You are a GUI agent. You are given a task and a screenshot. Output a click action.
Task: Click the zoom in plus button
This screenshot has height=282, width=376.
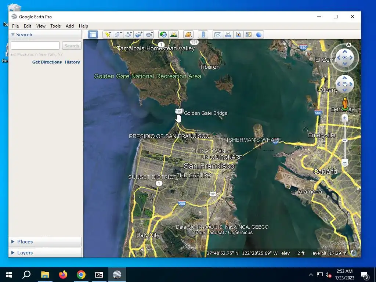[344, 118]
